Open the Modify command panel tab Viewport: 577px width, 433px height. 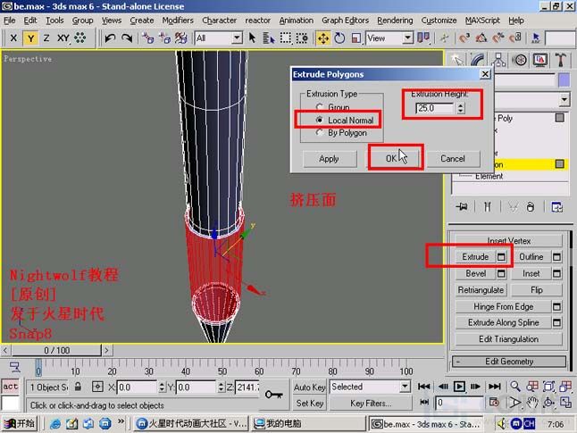(478, 60)
